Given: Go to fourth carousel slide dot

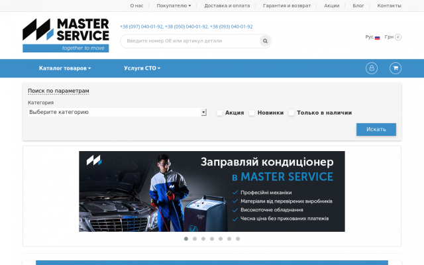Looking at the screenshot, I should pyautogui.click(x=212, y=238).
